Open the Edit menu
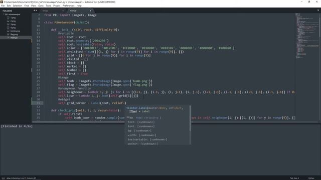Image resolution: width=321 pixels, height=180 pixels. [x=9, y=5]
